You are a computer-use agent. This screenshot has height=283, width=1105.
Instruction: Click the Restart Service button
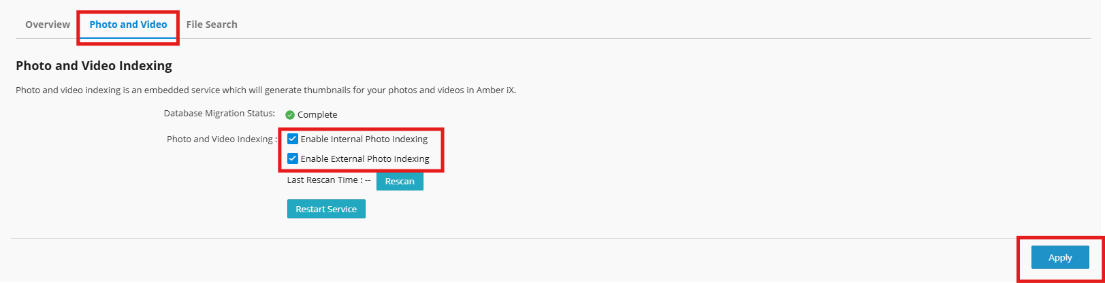point(326,209)
